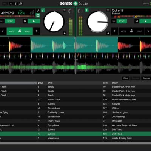Jump to track start on right deck
The height and width of the screenshot is (151, 151).
click(x=137, y=21)
